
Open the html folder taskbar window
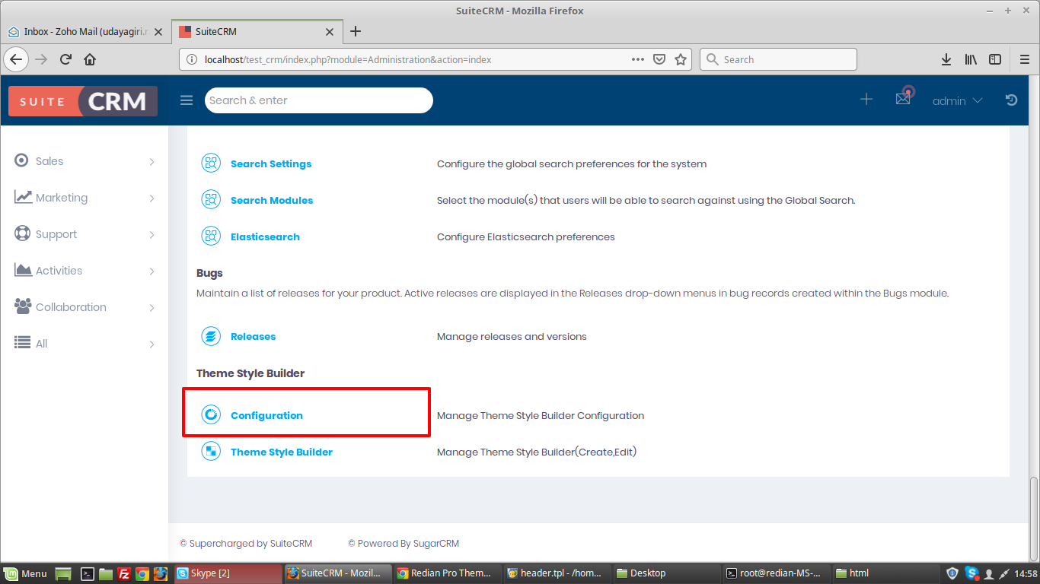(886, 573)
